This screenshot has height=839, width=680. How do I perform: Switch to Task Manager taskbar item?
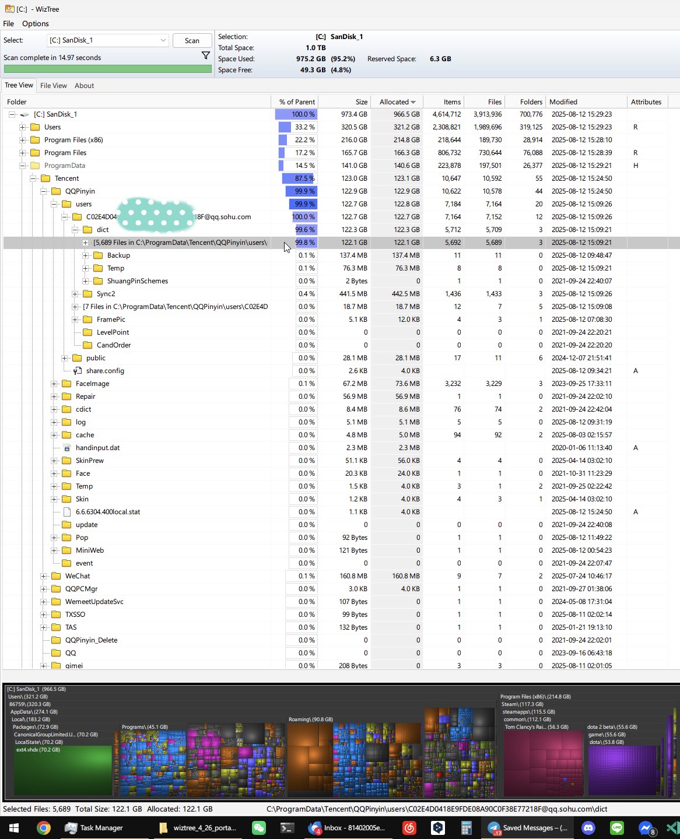(x=94, y=827)
